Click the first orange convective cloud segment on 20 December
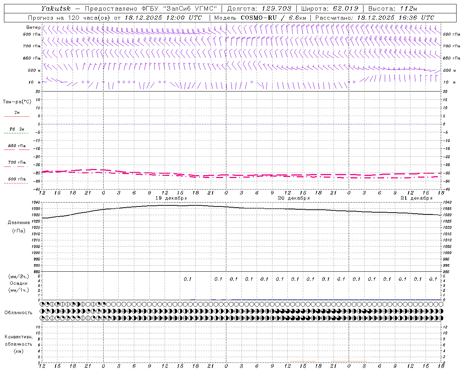 click(303, 361)
